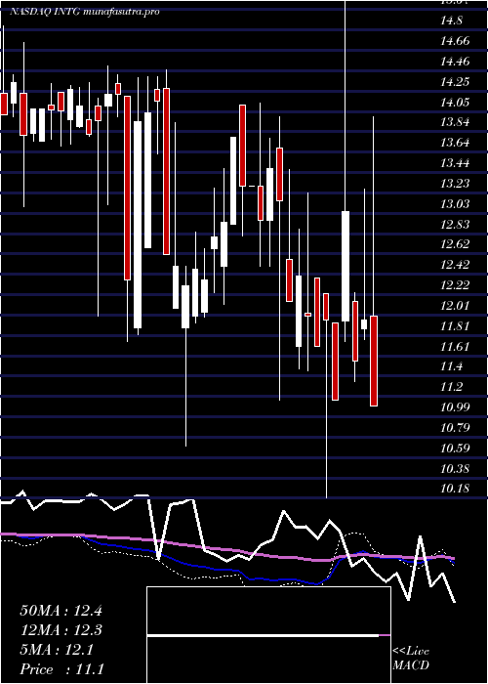Click the 14.66 price axis label

tap(456, 41)
